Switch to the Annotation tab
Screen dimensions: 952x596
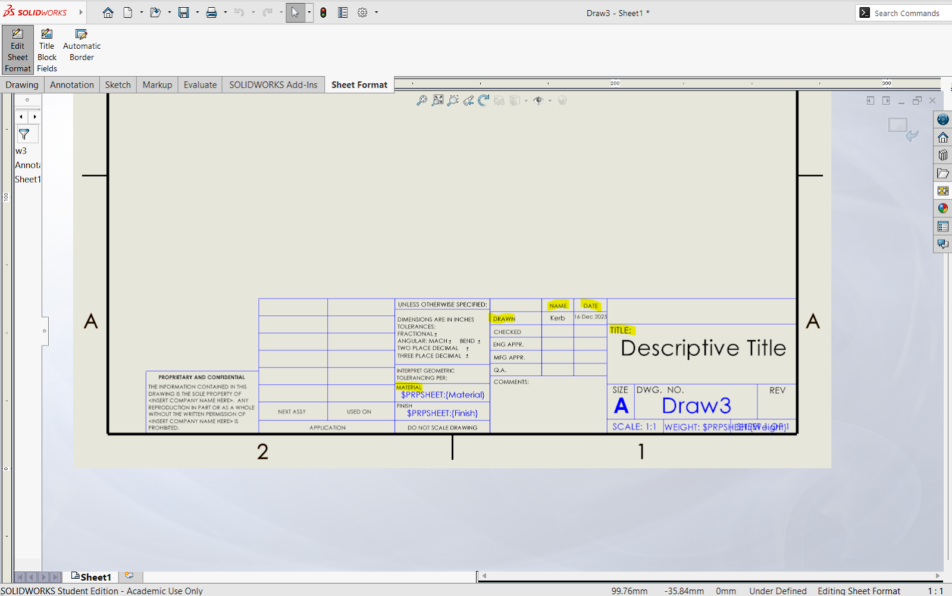[71, 85]
